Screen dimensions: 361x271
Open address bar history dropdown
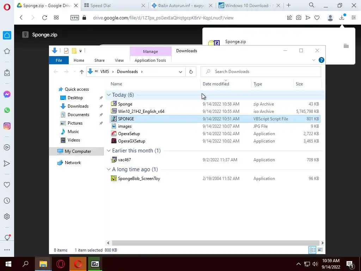click(x=180, y=72)
